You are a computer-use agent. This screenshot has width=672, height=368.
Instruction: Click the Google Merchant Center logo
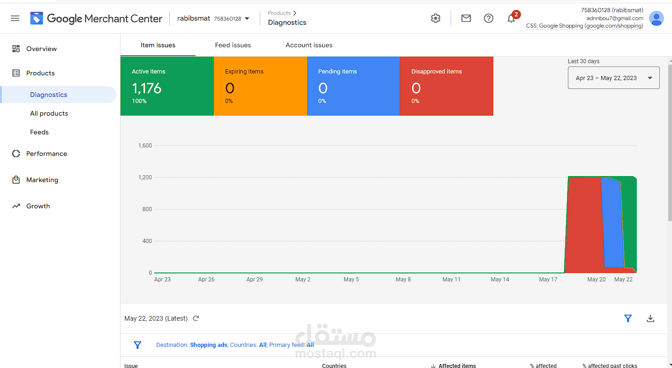tap(97, 19)
